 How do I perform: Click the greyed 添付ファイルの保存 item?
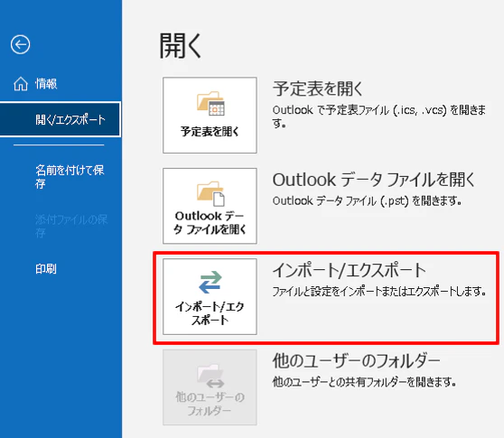(71, 227)
